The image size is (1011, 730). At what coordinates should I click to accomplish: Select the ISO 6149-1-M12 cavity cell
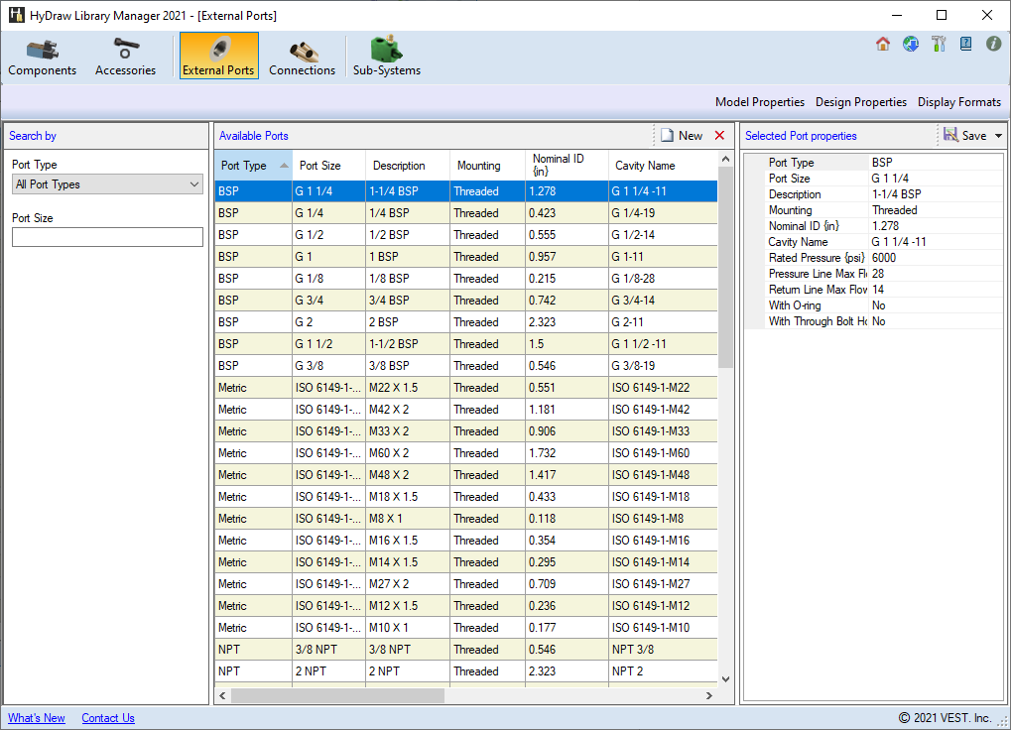pos(662,606)
